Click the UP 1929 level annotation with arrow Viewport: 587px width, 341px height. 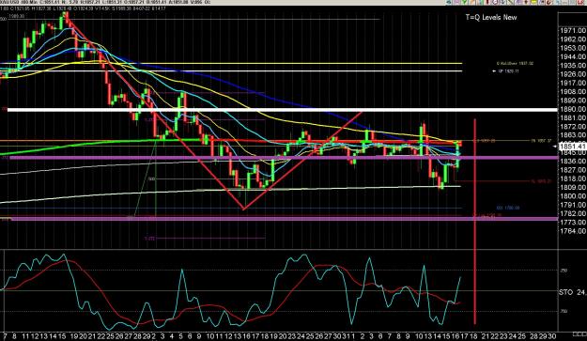coord(506,71)
